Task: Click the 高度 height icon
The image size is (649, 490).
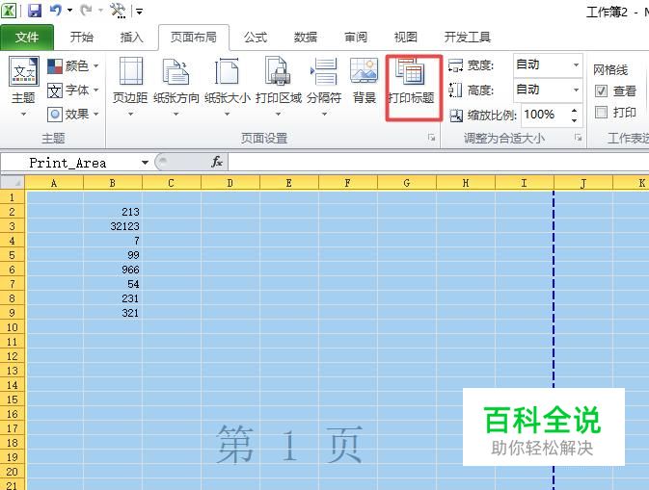Action: coord(455,90)
